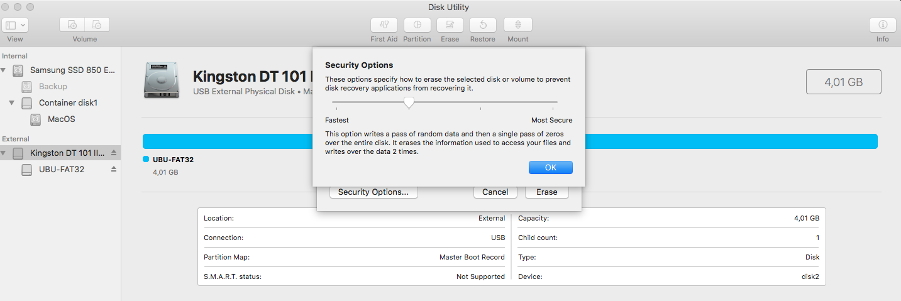Open the Info panel icon
Viewport: 901px width, 301px height.
[883, 25]
